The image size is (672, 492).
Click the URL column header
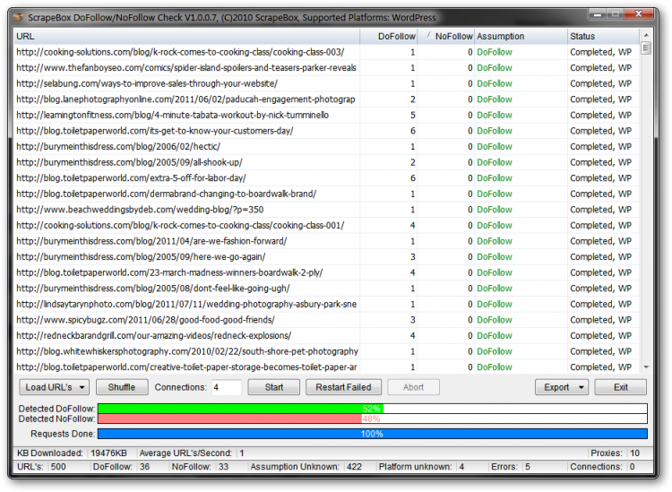pyautogui.click(x=186, y=36)
